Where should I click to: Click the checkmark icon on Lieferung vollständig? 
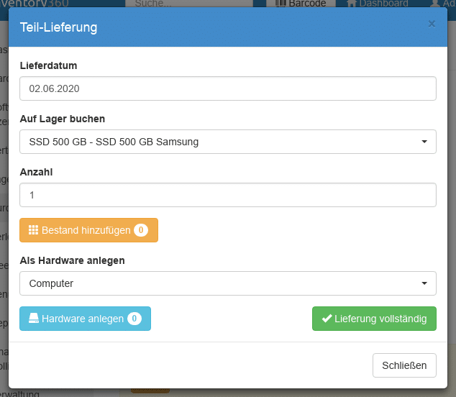(327, 318)
